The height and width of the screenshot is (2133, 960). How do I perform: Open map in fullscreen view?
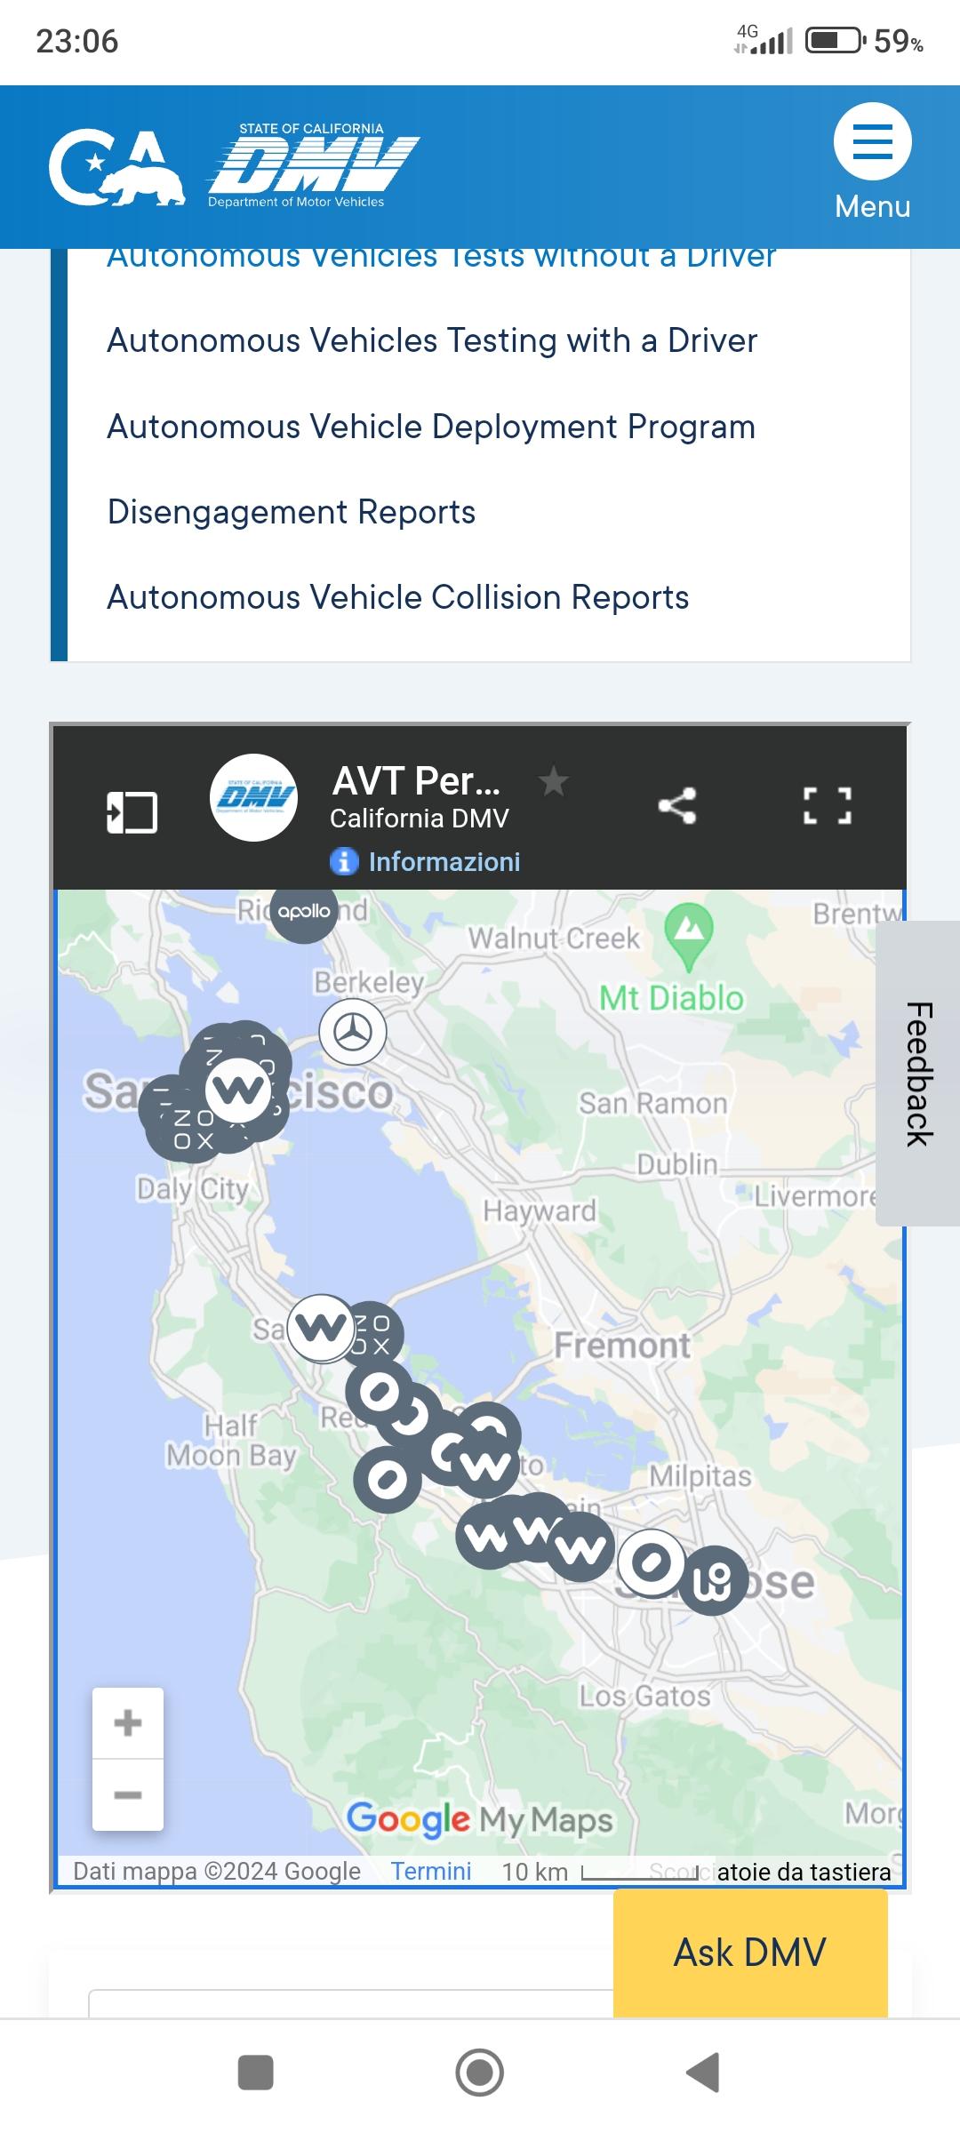pyautogui.click(x=828, y=805)
